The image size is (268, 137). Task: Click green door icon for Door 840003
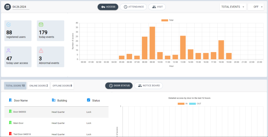[x=10, y=112]
